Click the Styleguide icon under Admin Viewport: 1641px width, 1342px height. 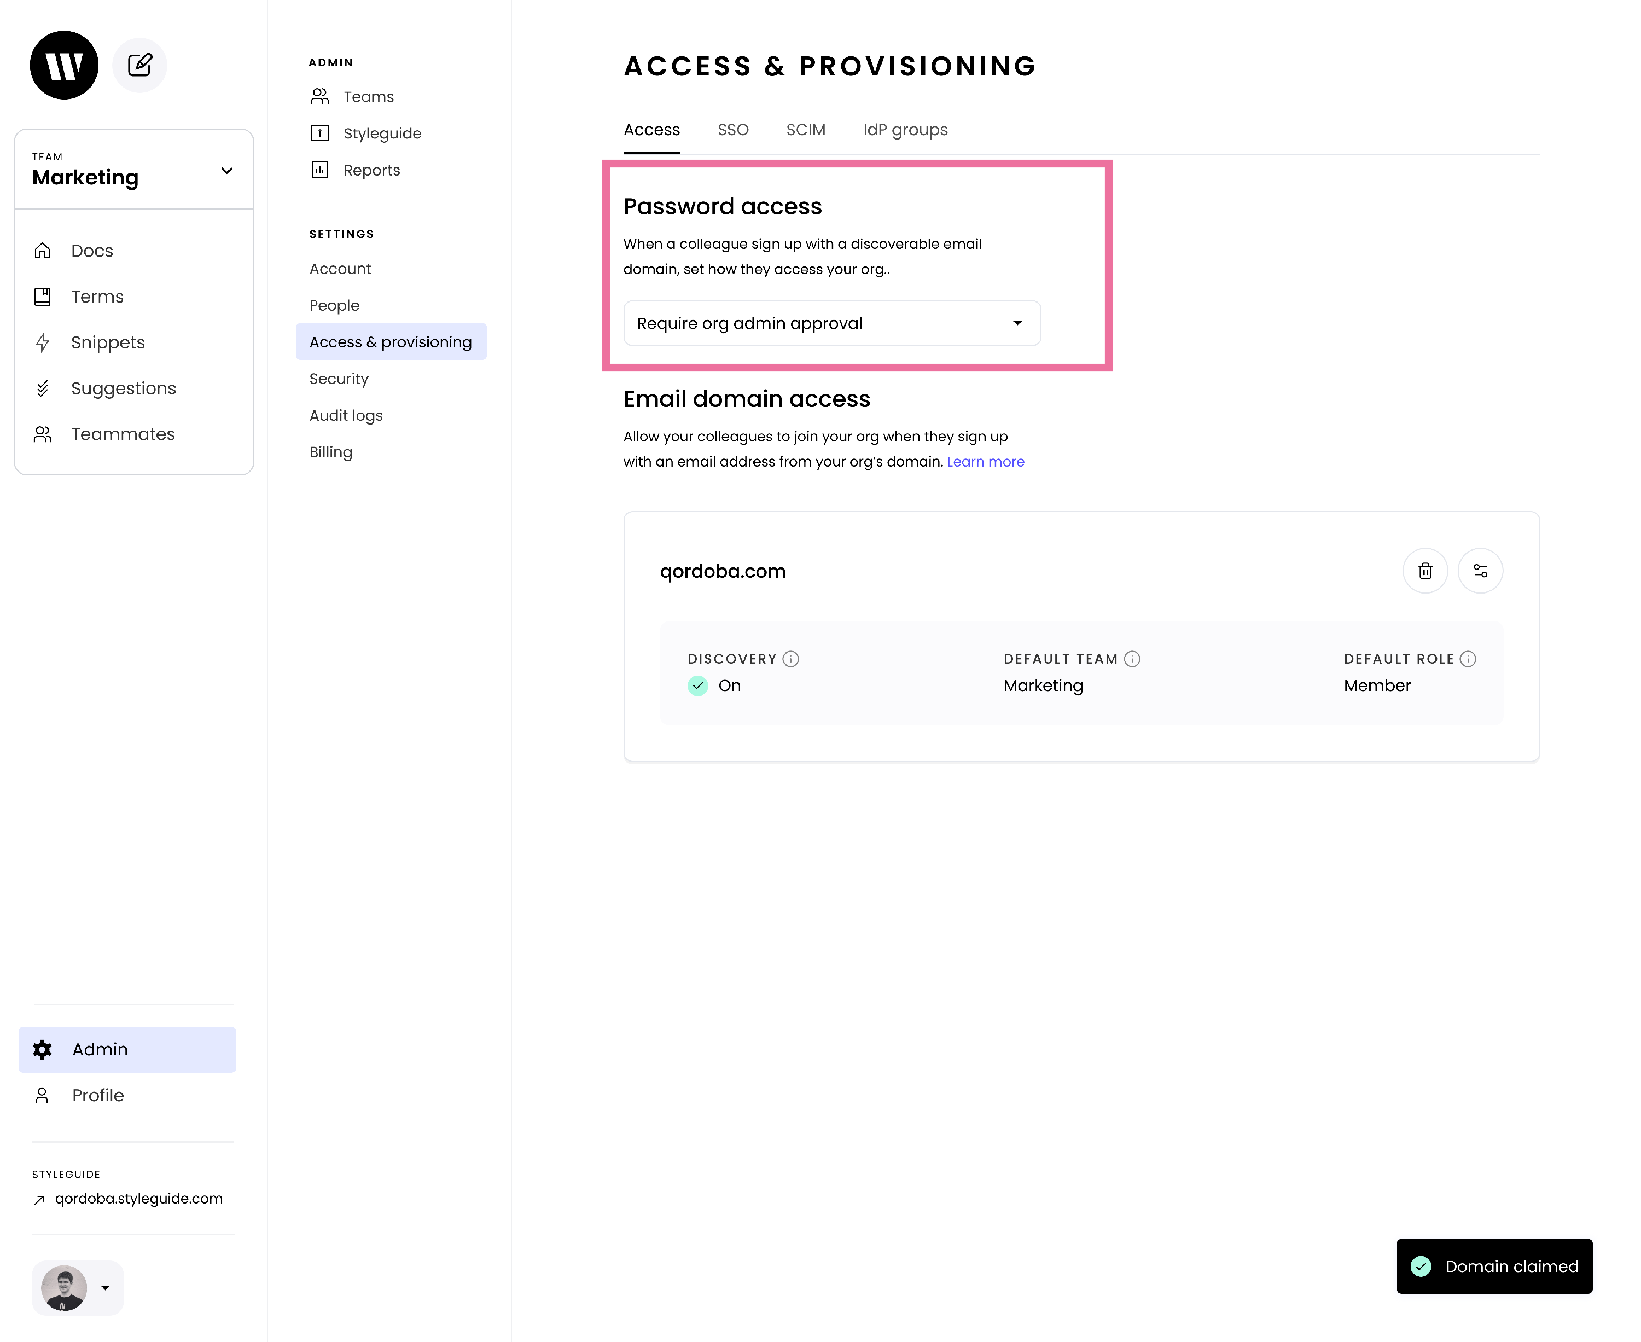(319, 133)
